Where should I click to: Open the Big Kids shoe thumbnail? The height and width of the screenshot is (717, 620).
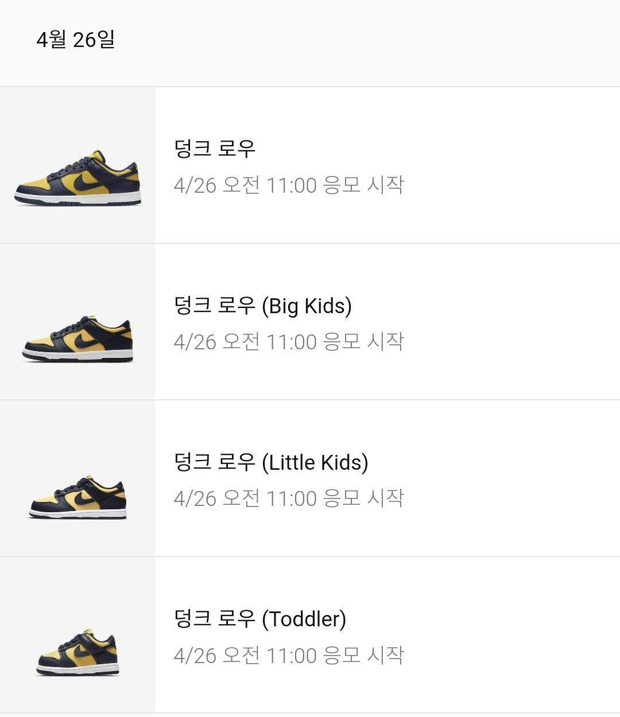(77, 340)
